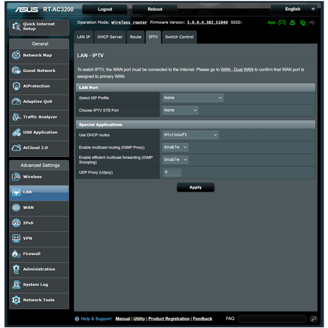Viewport: 328px width, 328px height.
Task: Click the Wireless signal icon
Action: tap(16, 177)
